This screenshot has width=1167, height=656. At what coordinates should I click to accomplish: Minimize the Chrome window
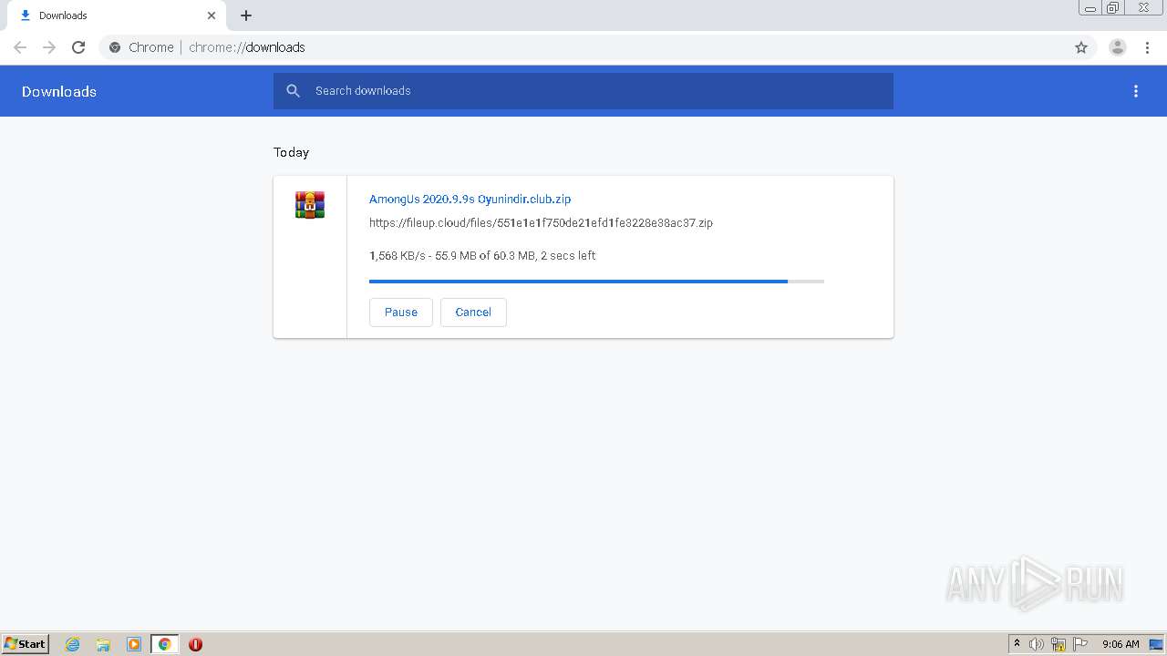click(x=1090, y=8)
